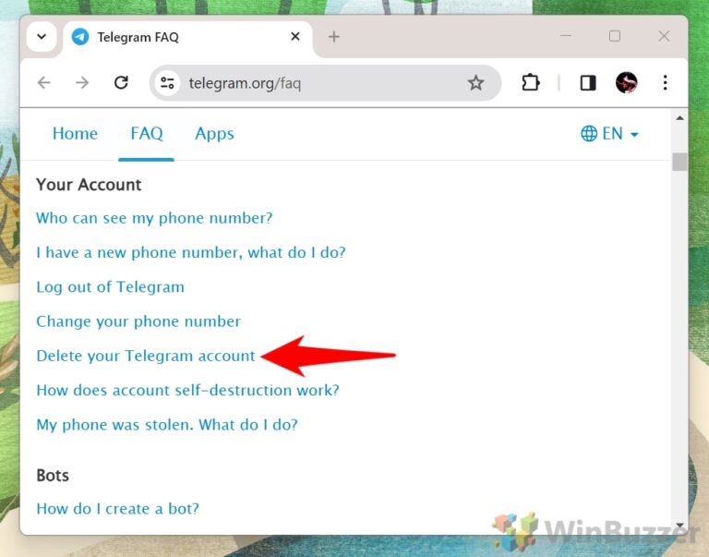Open 'I have a new phone number' link

191,252
